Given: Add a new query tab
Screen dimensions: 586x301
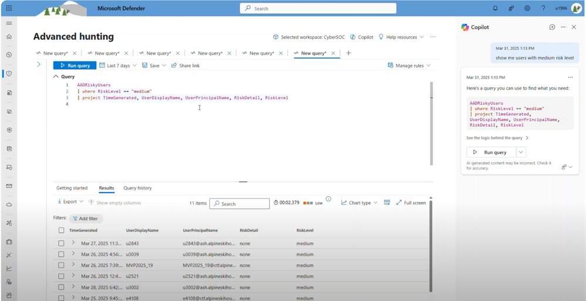Looking at the screenshot, I should [x=348, y=53].
